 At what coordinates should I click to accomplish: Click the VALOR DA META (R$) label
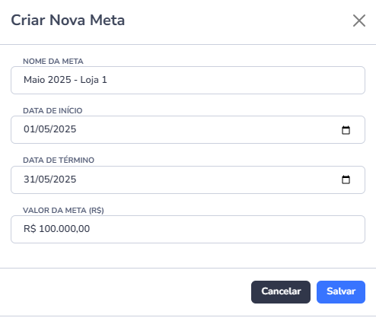[63, 210]
